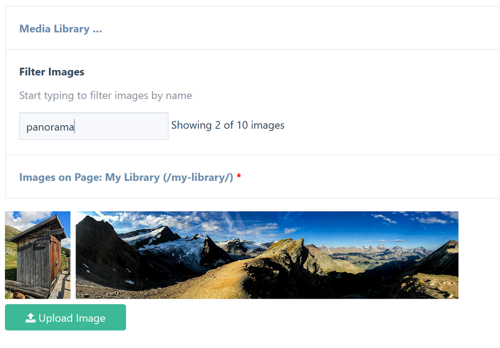Place the cursor after the word panorama
Image resolution: width=500 pixels, height=348 pixels.
point(76,126)
